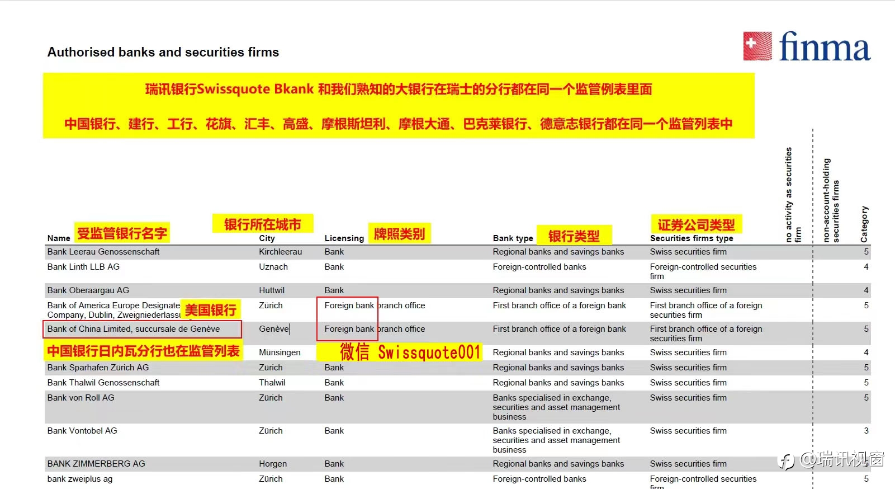The width and height of the screenshot is (895, 489).
Task: Click Bank Thalwil row's 'Swiss securities firm' cell
Action: click(688, 383)
